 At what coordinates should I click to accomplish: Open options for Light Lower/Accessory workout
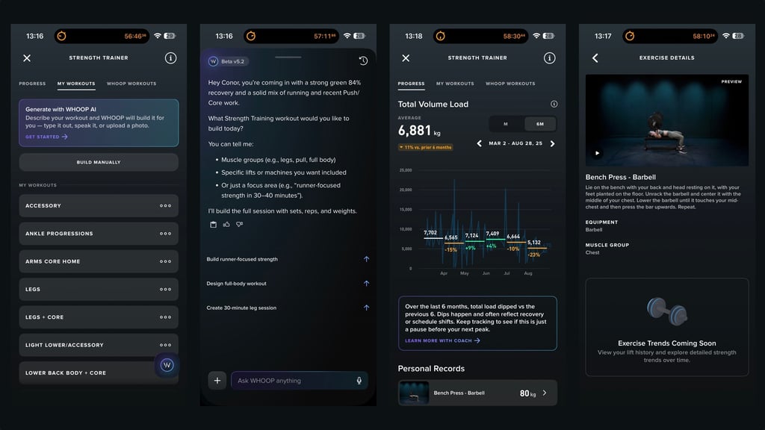165,345
